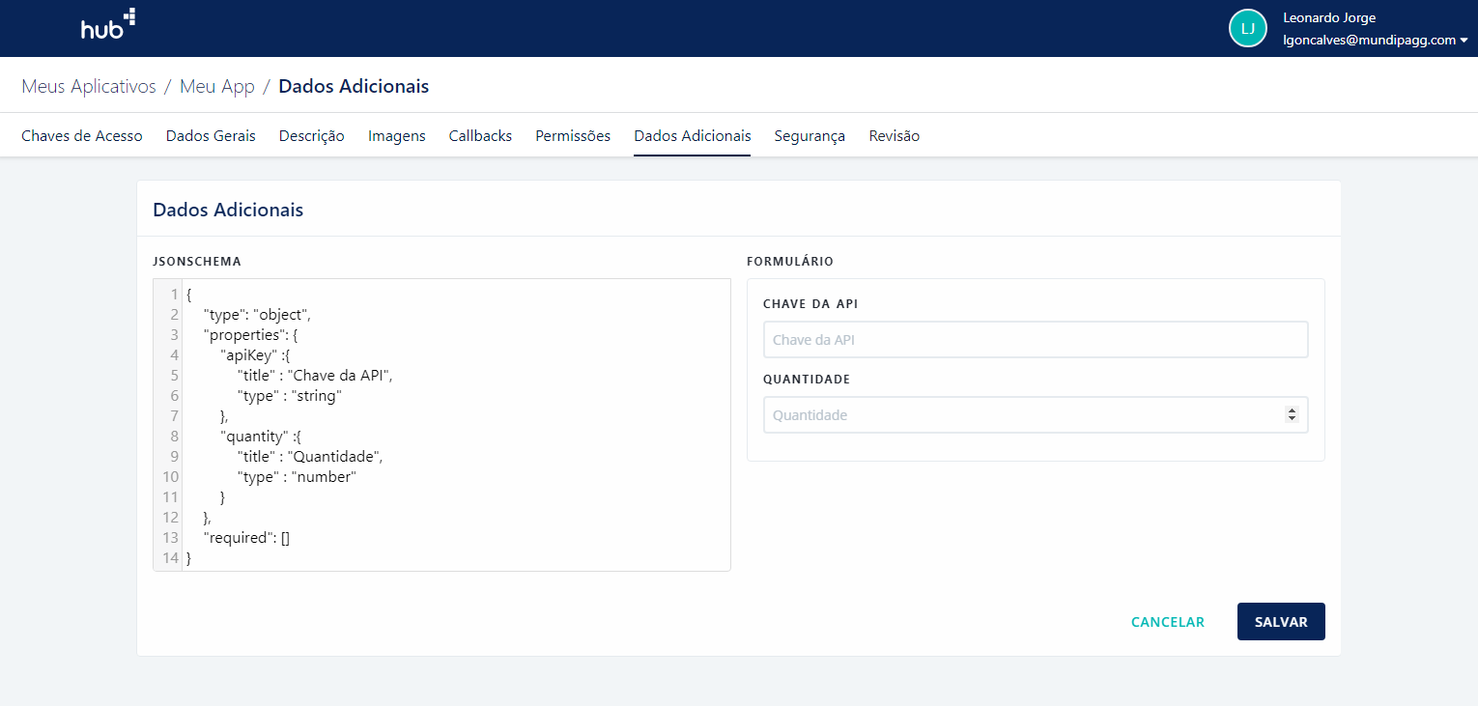The width and height of the screenshot is (1478, 706).
Task: Click the CHAVE DA API field label
Action: click(810, 304)
